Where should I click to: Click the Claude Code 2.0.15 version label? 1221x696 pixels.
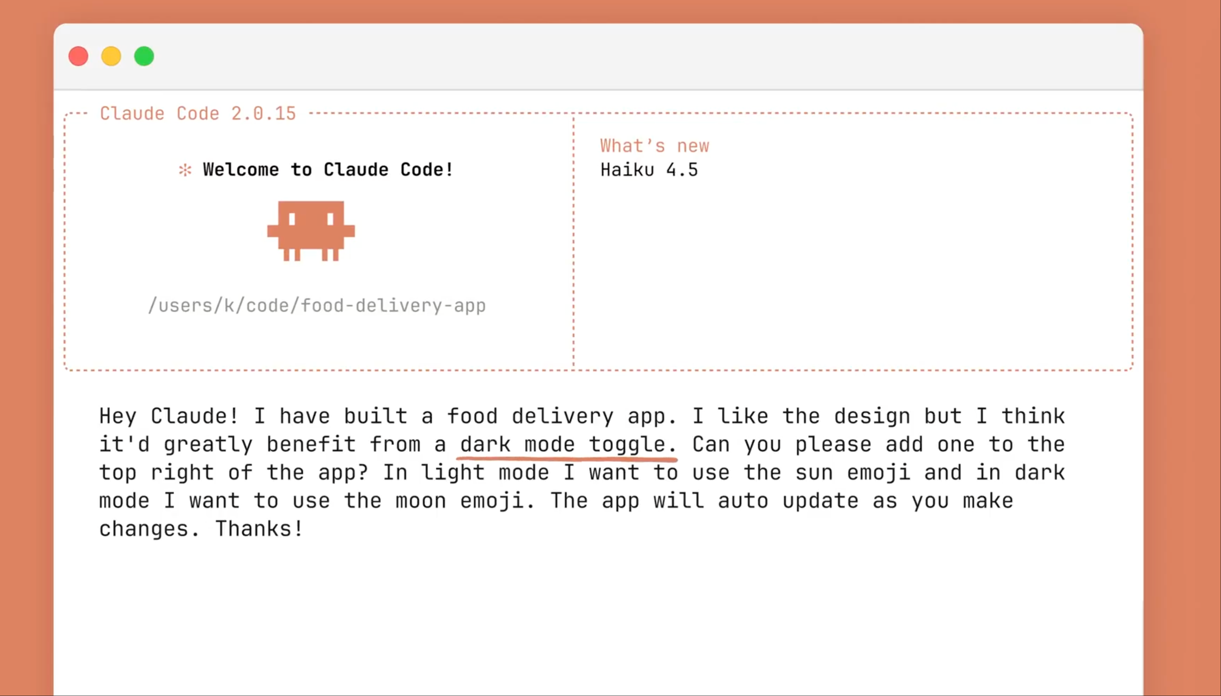198,114
